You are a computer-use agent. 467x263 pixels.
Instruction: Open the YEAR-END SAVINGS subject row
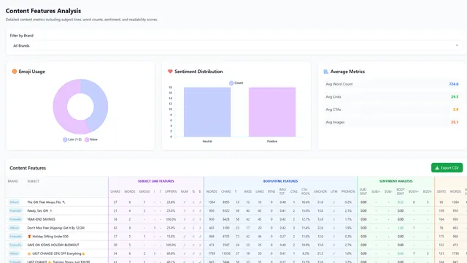click(x=41, y=219)
